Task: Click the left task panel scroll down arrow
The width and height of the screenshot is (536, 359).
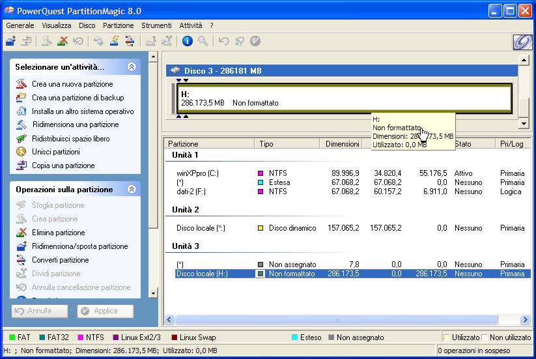Action: (153, 293)
